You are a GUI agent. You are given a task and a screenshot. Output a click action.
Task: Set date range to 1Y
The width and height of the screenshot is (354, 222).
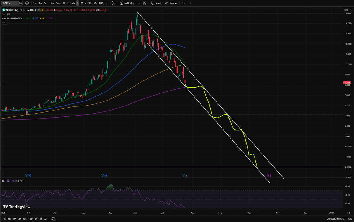coord(36,219)
